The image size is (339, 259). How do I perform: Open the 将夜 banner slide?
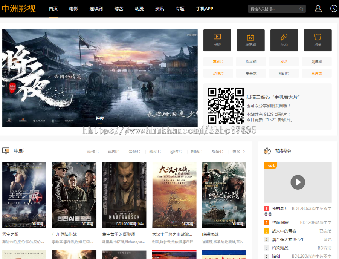(x=100, y=78)
